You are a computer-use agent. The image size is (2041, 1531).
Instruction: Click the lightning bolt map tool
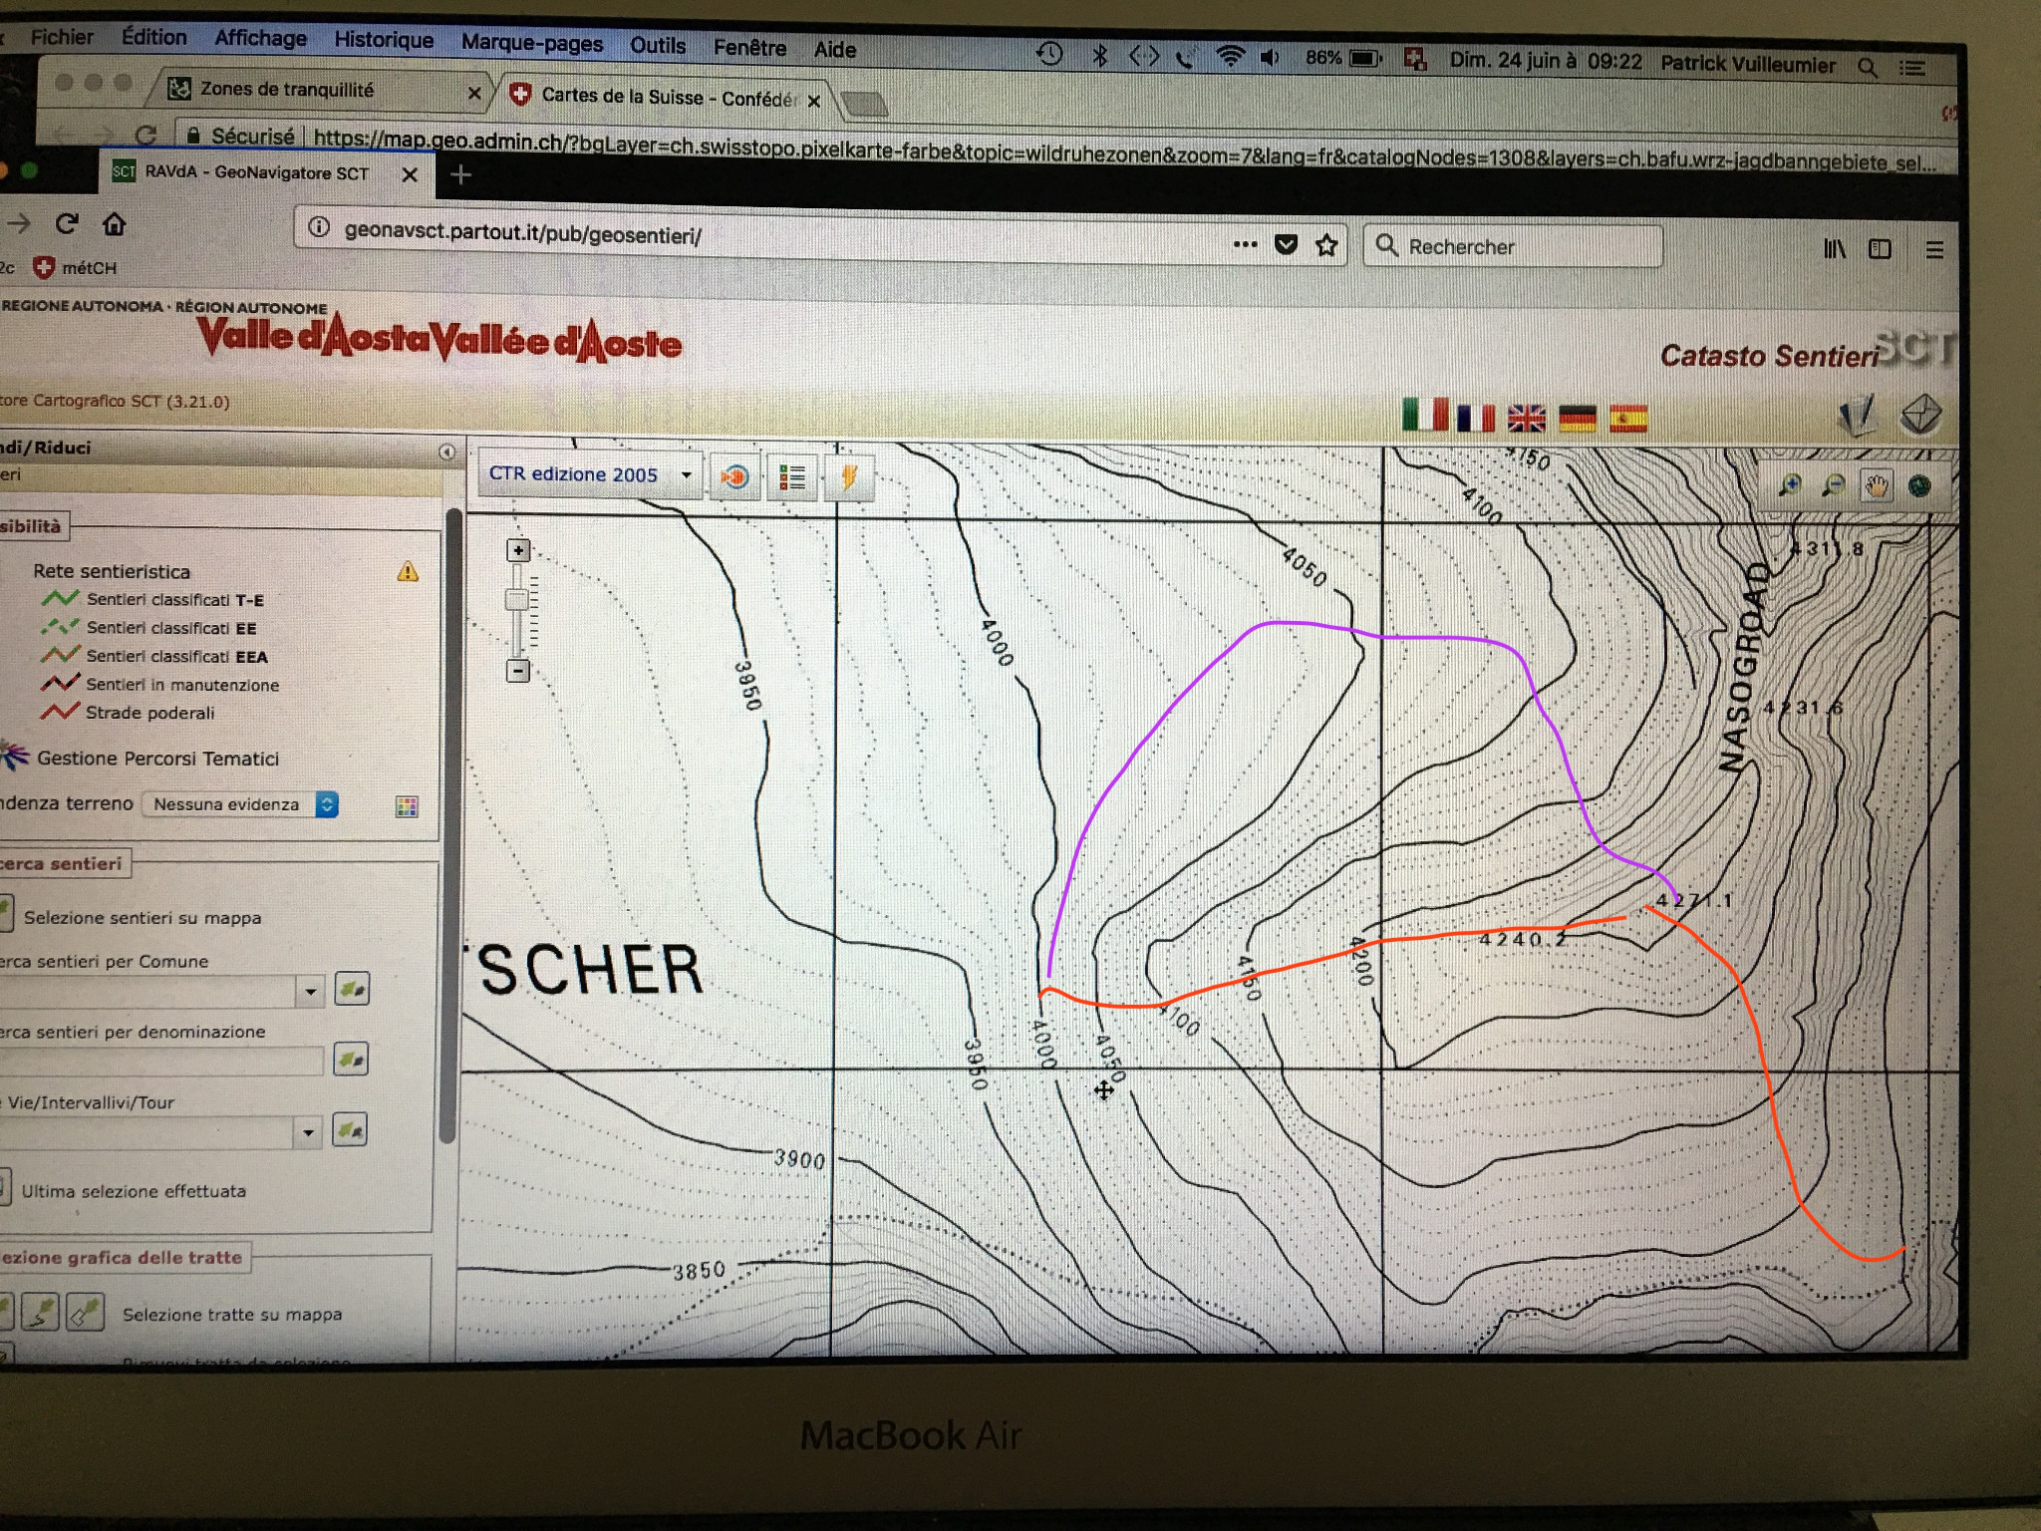coord(849,477)
